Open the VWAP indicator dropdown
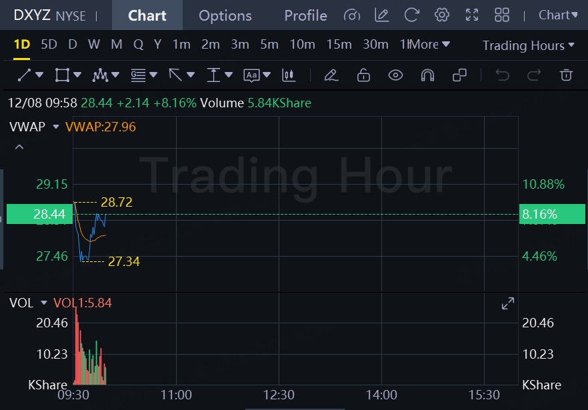Screen dimensions: 588x410 [56, 127]
